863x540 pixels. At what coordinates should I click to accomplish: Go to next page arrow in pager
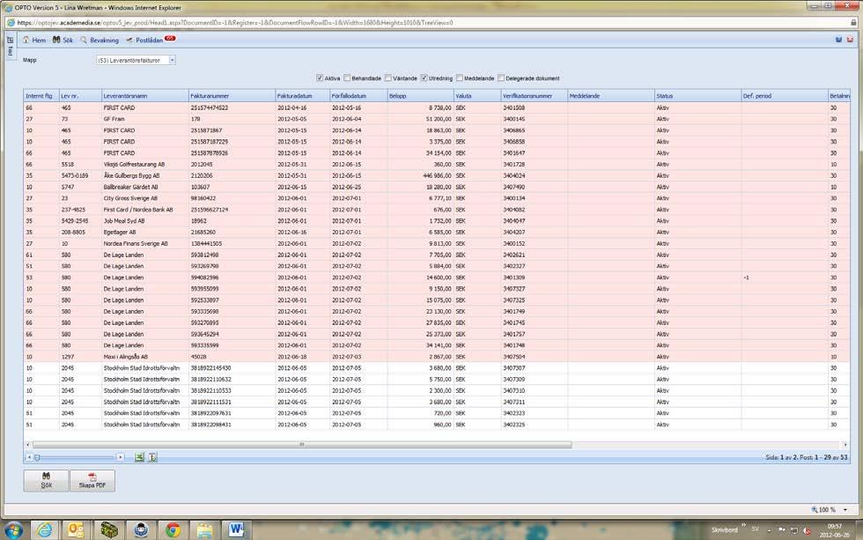pos(120,457)
